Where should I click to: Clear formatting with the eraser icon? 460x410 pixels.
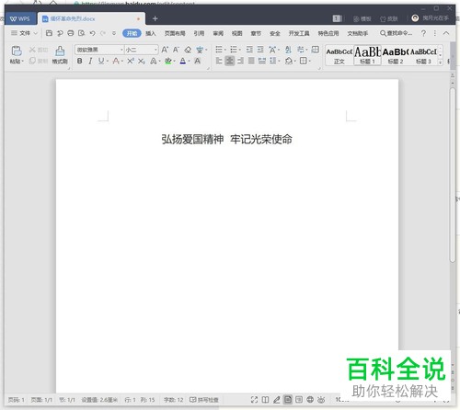[x=188, y=50]
